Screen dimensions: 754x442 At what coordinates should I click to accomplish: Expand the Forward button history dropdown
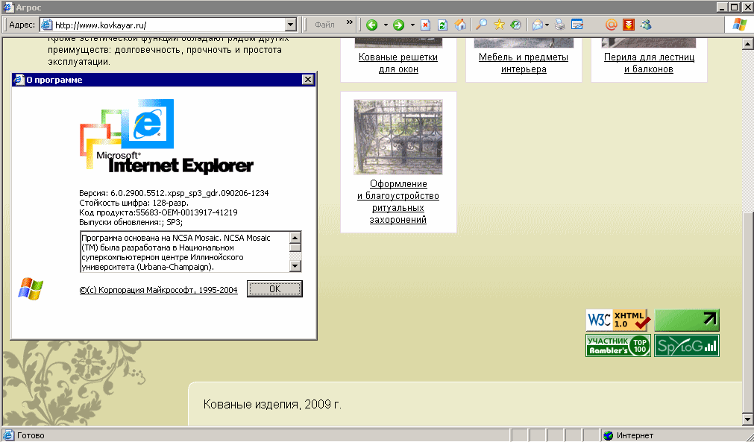(412, 25)
